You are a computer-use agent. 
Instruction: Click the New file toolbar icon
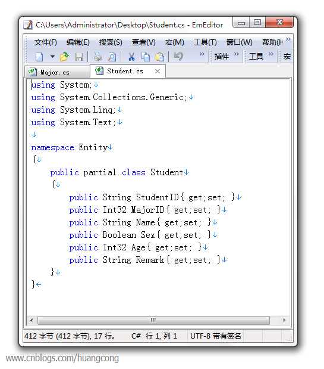[39, 57]
